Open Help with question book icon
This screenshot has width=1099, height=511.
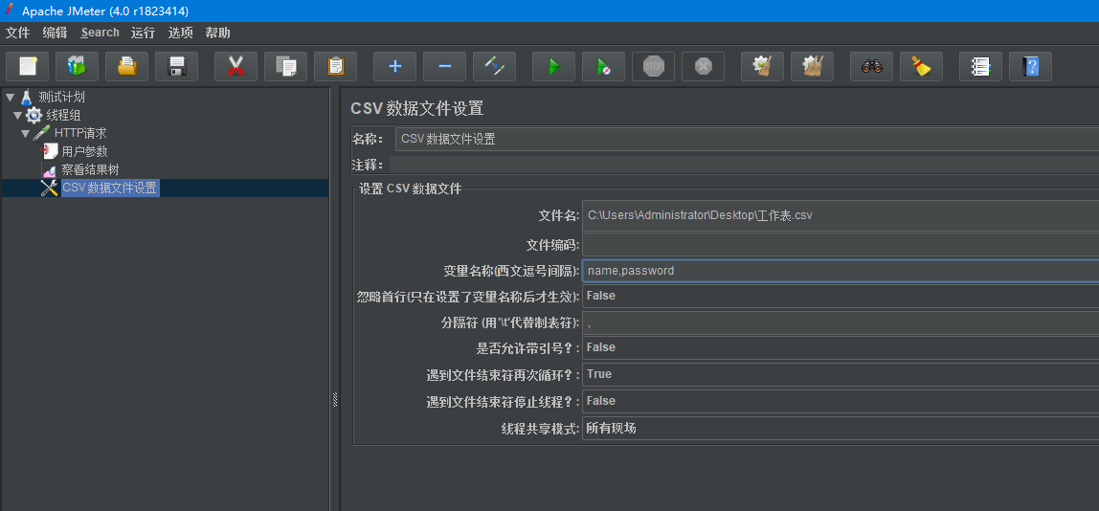coord(1030,67)
